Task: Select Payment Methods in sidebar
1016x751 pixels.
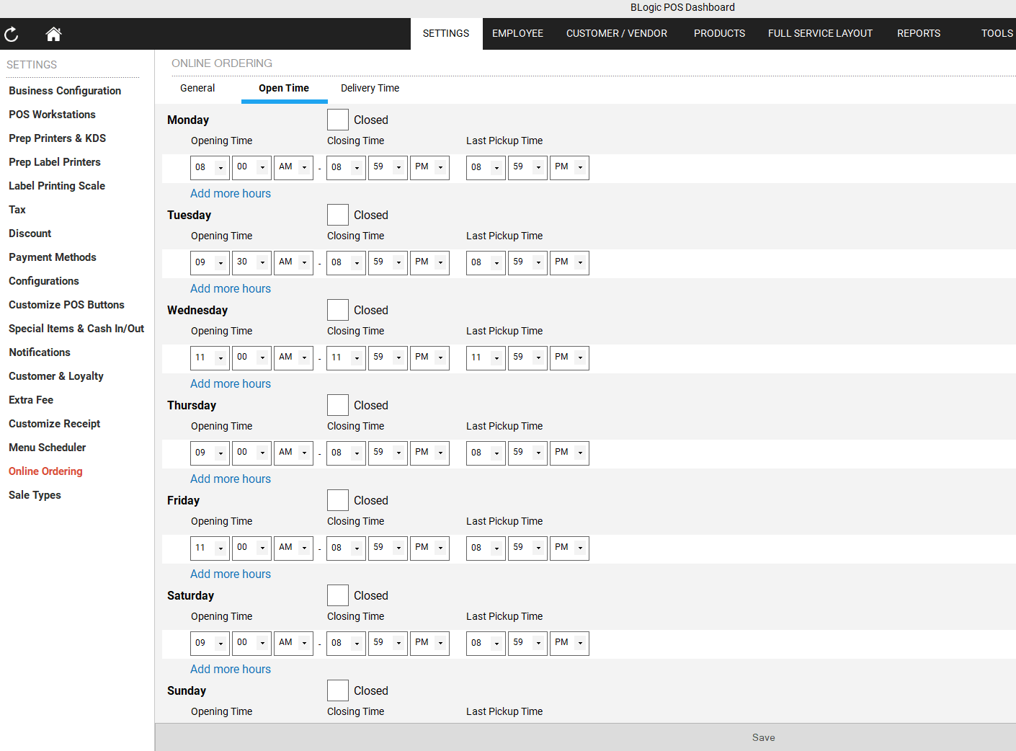Action: tap(53, 257)
